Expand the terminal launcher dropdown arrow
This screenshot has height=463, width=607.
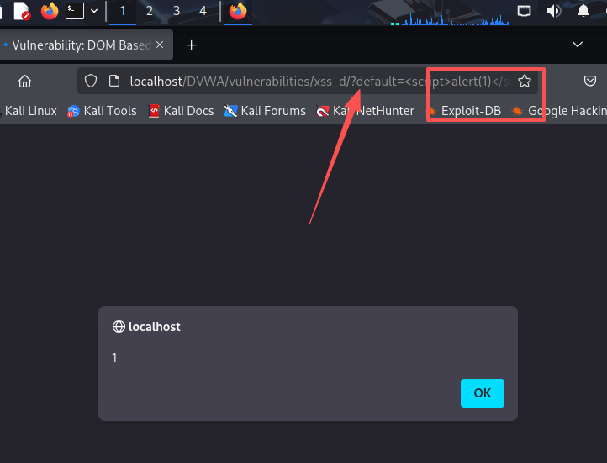[x=94, y=11]
